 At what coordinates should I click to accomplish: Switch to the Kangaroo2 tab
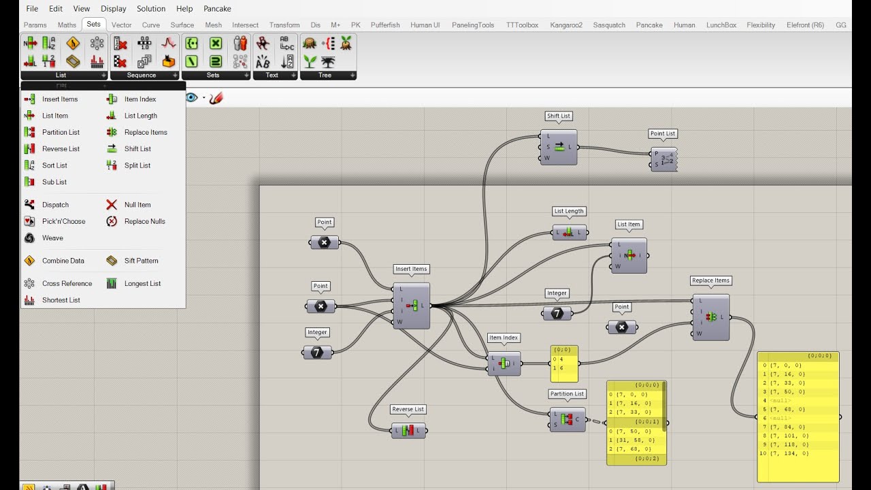pyautogui.click(x=566, y=25)
